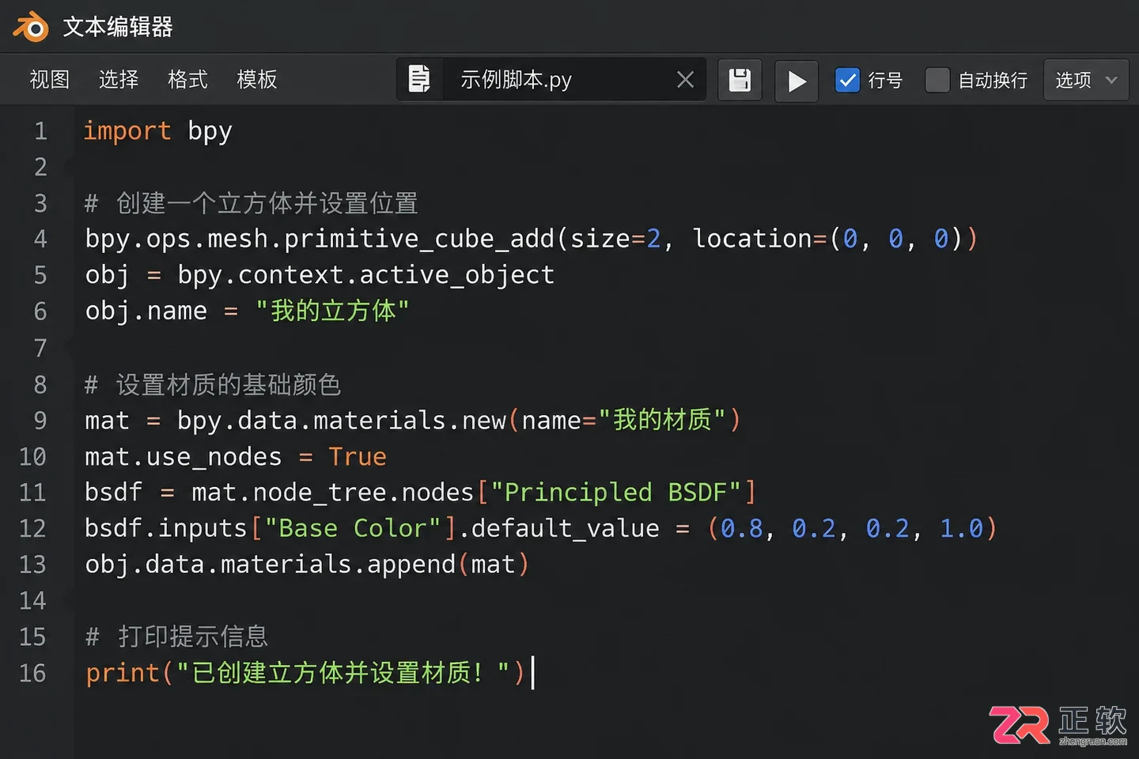Open the 视图 menu
This screenshot has height=759, width=1139.
(x=50, y=79)
